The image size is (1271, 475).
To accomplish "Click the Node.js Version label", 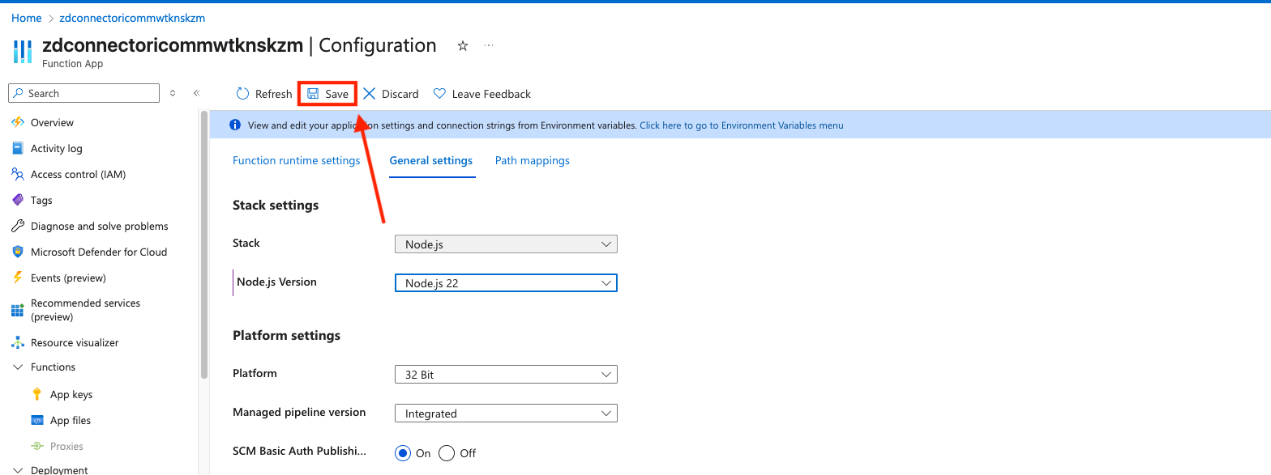I will 276,282.
